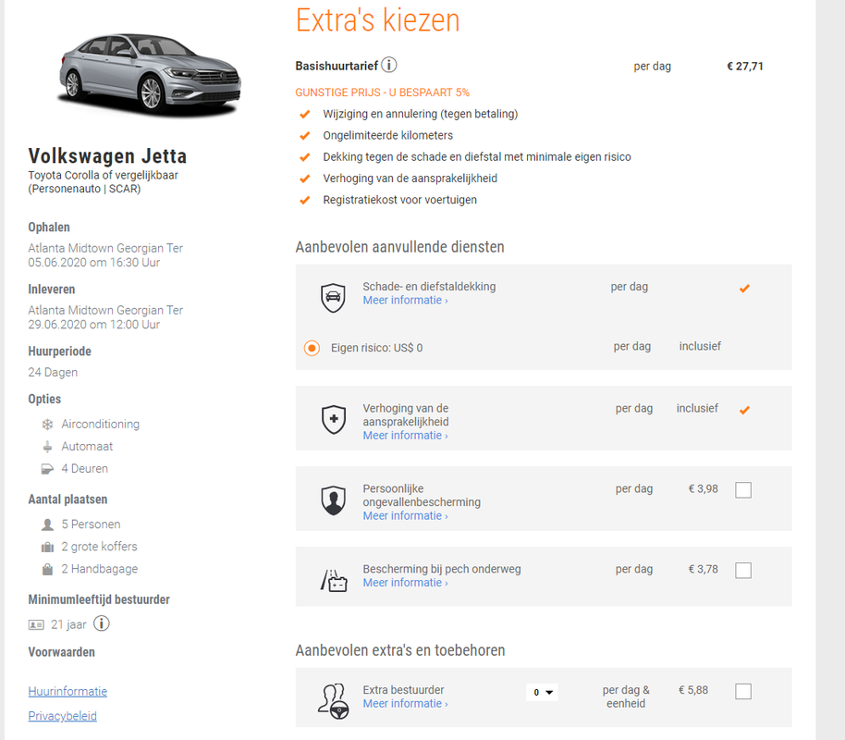Click the 'GUNSTIGE PRIJS - U BESPAART 5%' text

[x=382, y=92]
